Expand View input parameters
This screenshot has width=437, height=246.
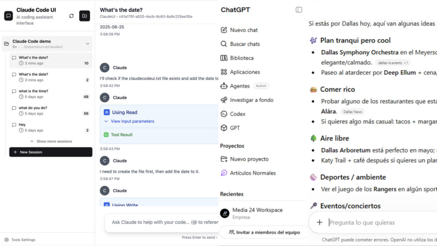tap(129, 121)
